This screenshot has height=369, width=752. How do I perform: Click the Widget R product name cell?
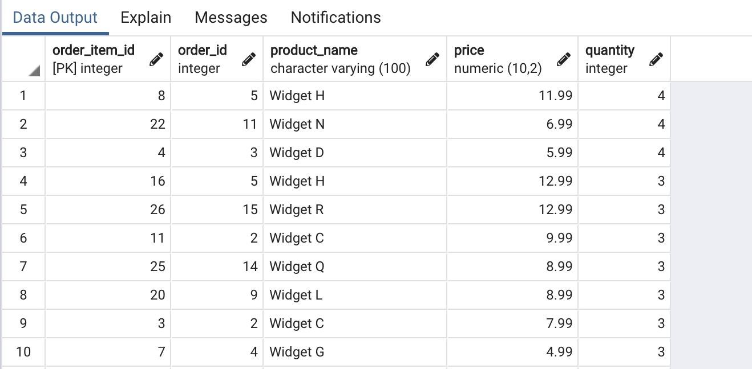pos(354,210)
